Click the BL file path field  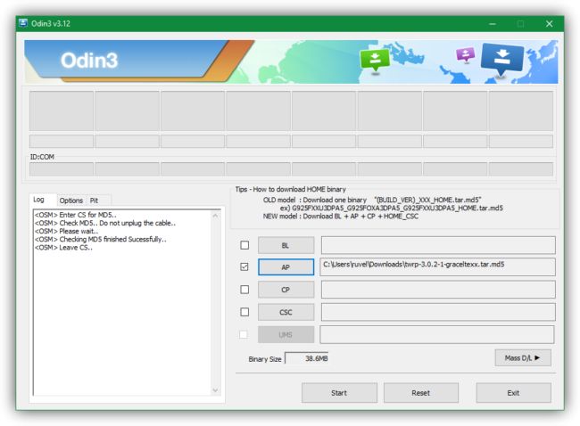438,245
